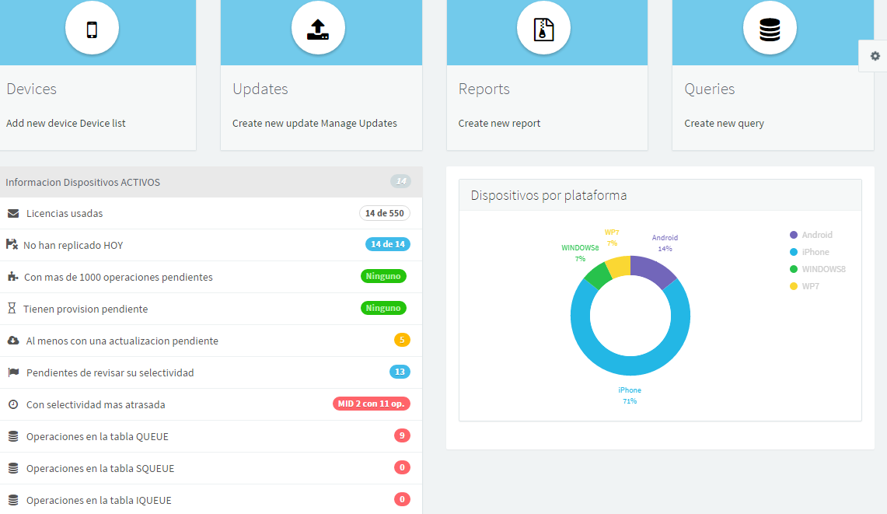Open the Create new query link

724,124
